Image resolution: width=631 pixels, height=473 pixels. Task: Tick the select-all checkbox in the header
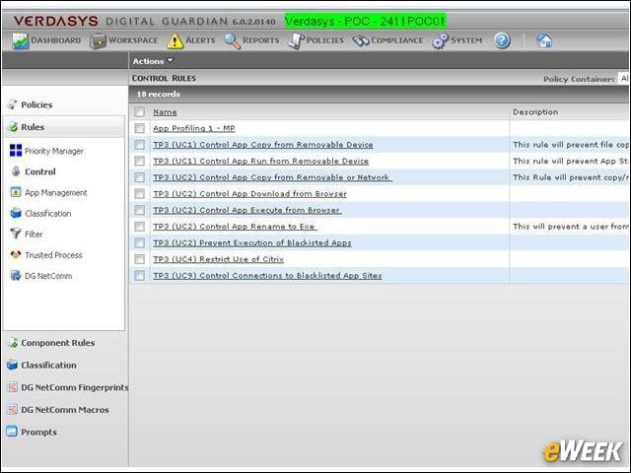tap(140, 111)
